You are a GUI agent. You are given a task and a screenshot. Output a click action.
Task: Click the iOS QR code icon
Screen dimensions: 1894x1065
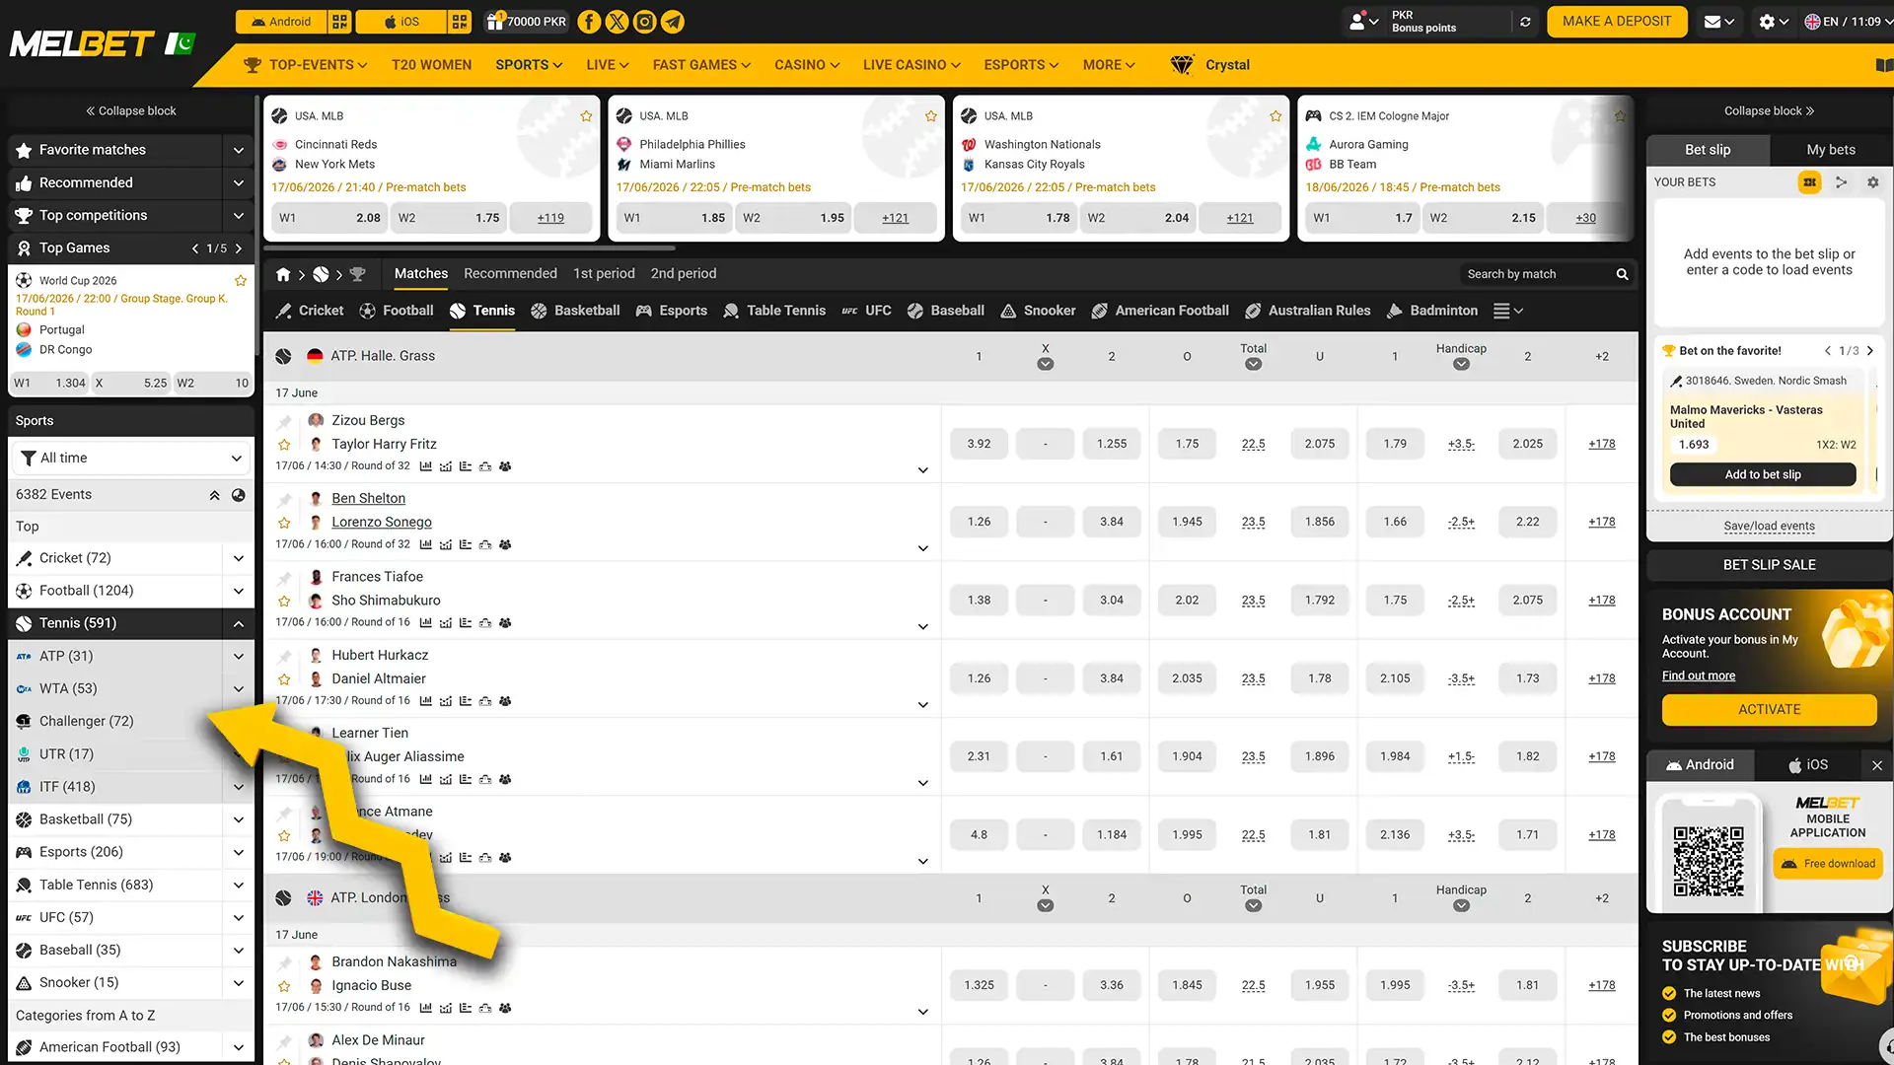[460, 22]
